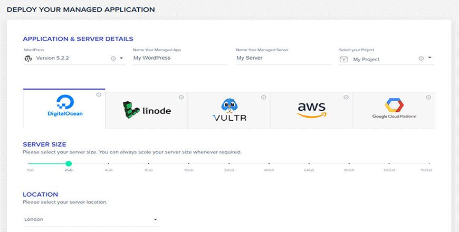Open info icon beside Version 5.2.2

click(113, 59)
